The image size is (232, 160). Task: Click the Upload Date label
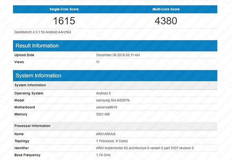(24, 55)
